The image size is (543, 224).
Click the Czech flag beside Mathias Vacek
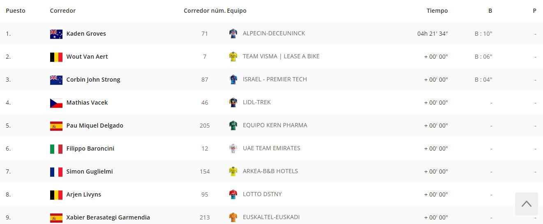(x=56, y=103)
